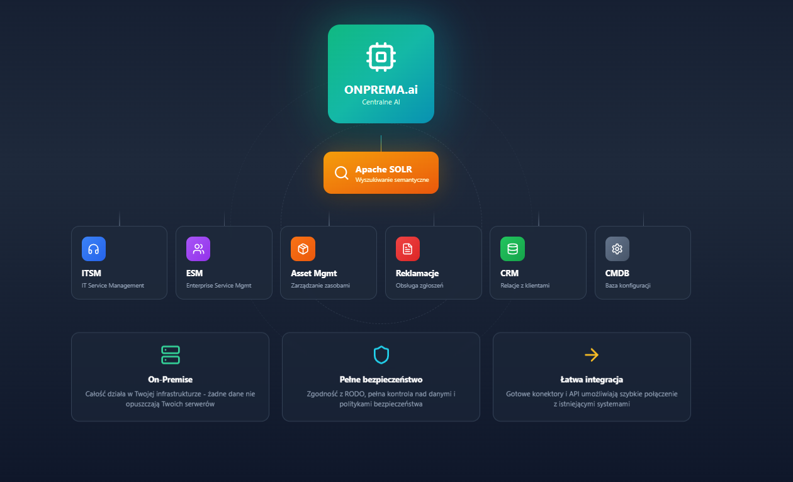Click the Reklamacje heading
Viewport: 793px width, 482px height.
click(x=417, y=274)
